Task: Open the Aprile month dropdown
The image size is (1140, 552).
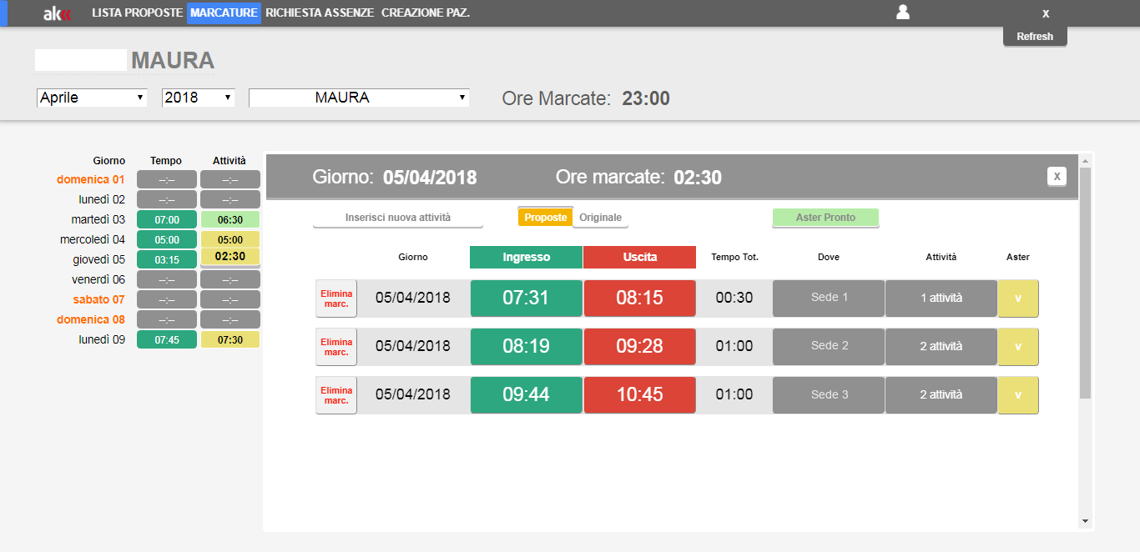Action: [92, 98]
